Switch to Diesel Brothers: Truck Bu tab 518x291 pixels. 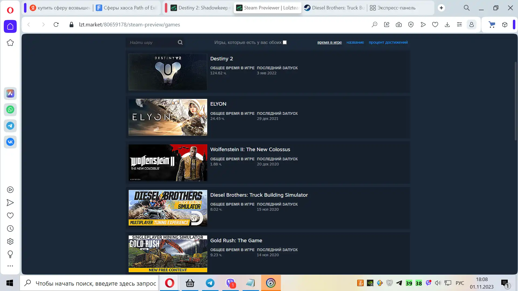335,8
